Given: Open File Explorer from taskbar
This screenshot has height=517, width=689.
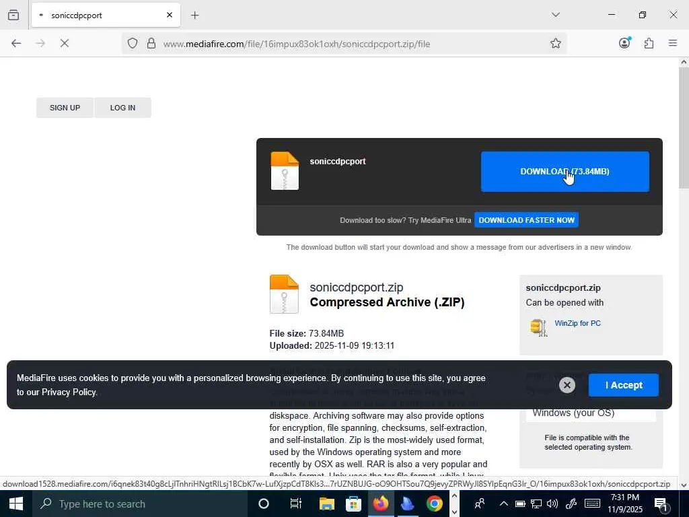Looking at the screenshot, I should tap(326, 504).
